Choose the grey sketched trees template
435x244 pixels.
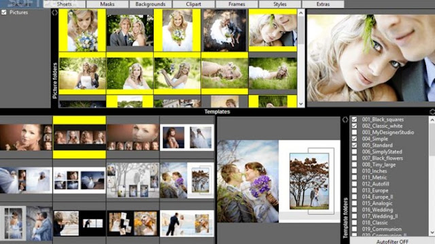click(x=133, y=180)
